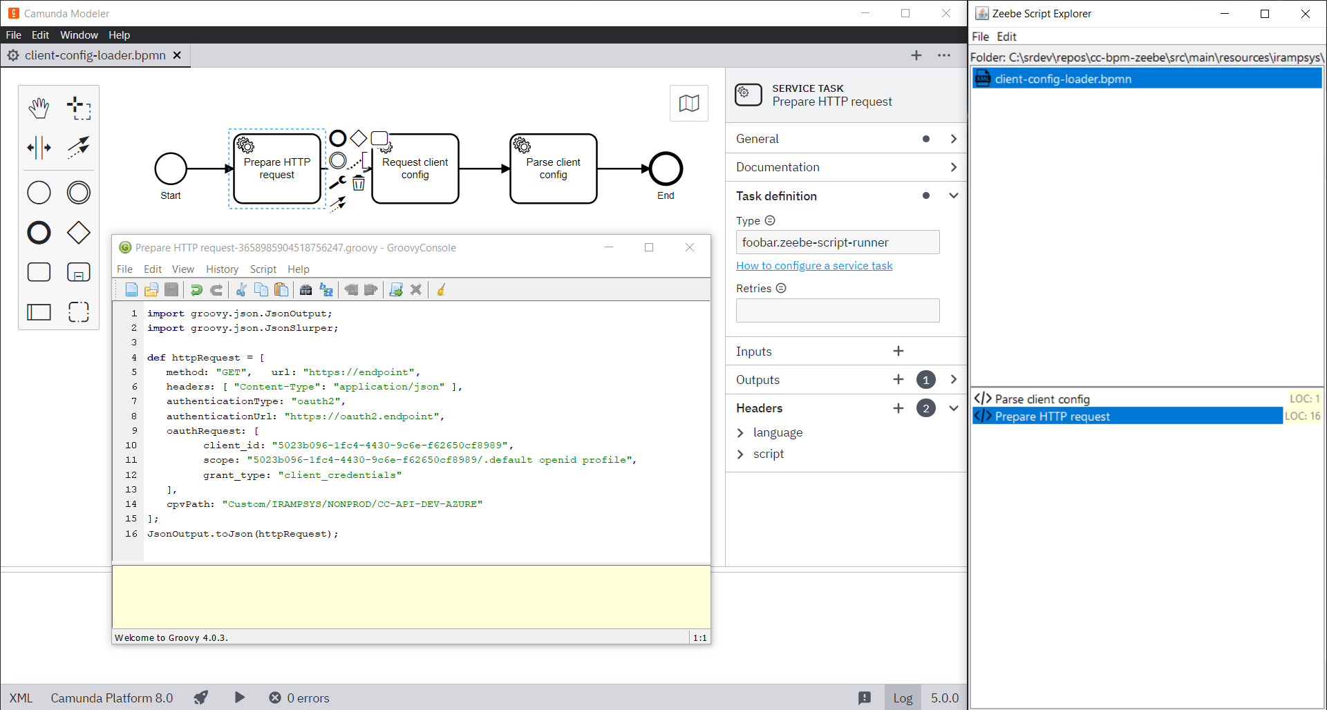
Task: Start a process instance with the play icon
Action: (239, 698)
